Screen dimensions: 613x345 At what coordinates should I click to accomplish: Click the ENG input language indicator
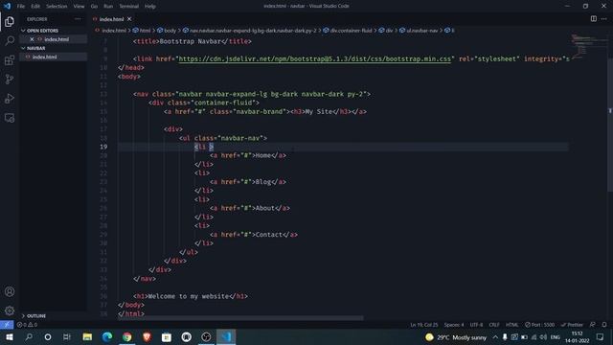click(556, 337)
